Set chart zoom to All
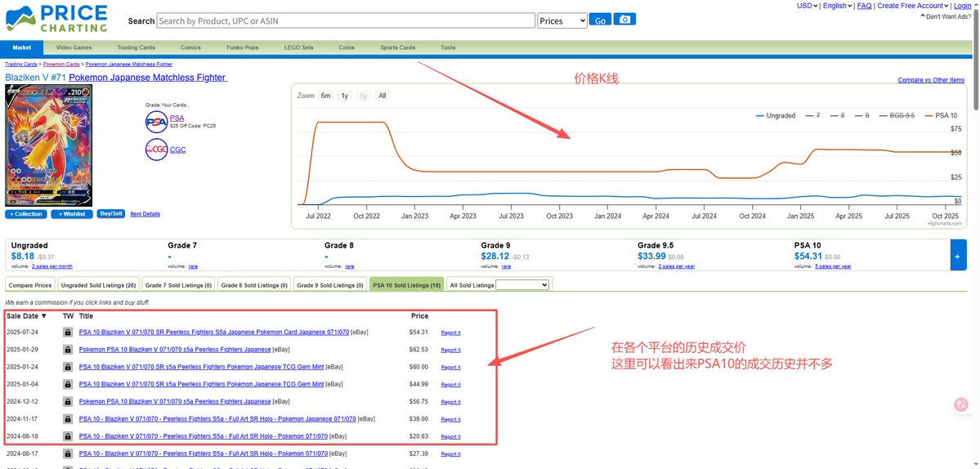 point(382,96)
